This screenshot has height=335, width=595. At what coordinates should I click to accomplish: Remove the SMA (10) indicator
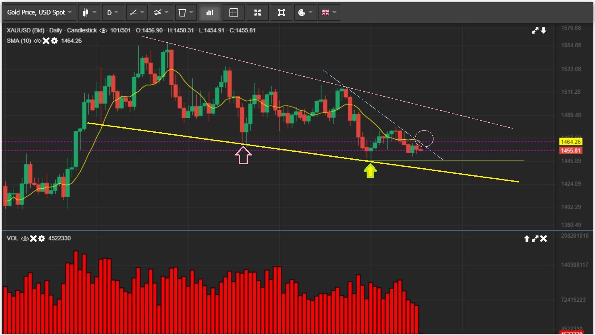tap(46, 41)
